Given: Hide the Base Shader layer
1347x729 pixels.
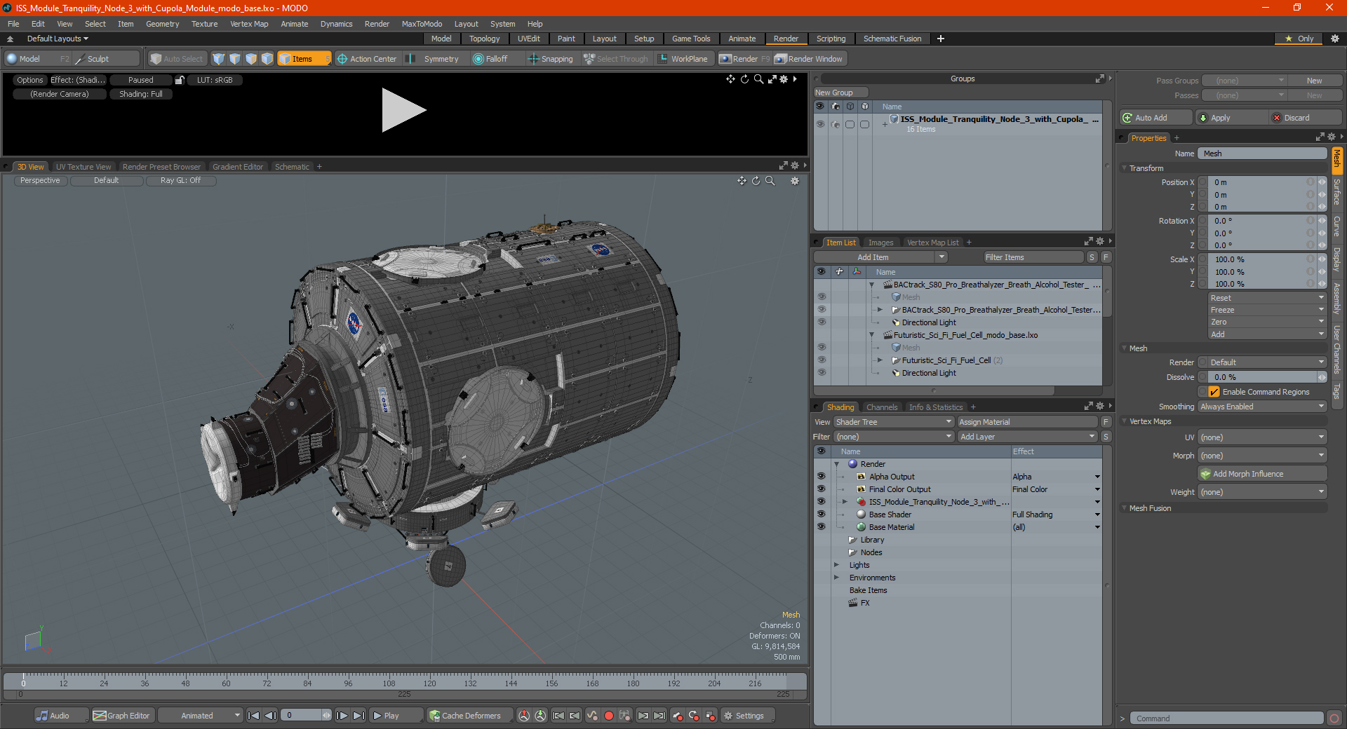Looking at the screenshot, I should 821,515.
